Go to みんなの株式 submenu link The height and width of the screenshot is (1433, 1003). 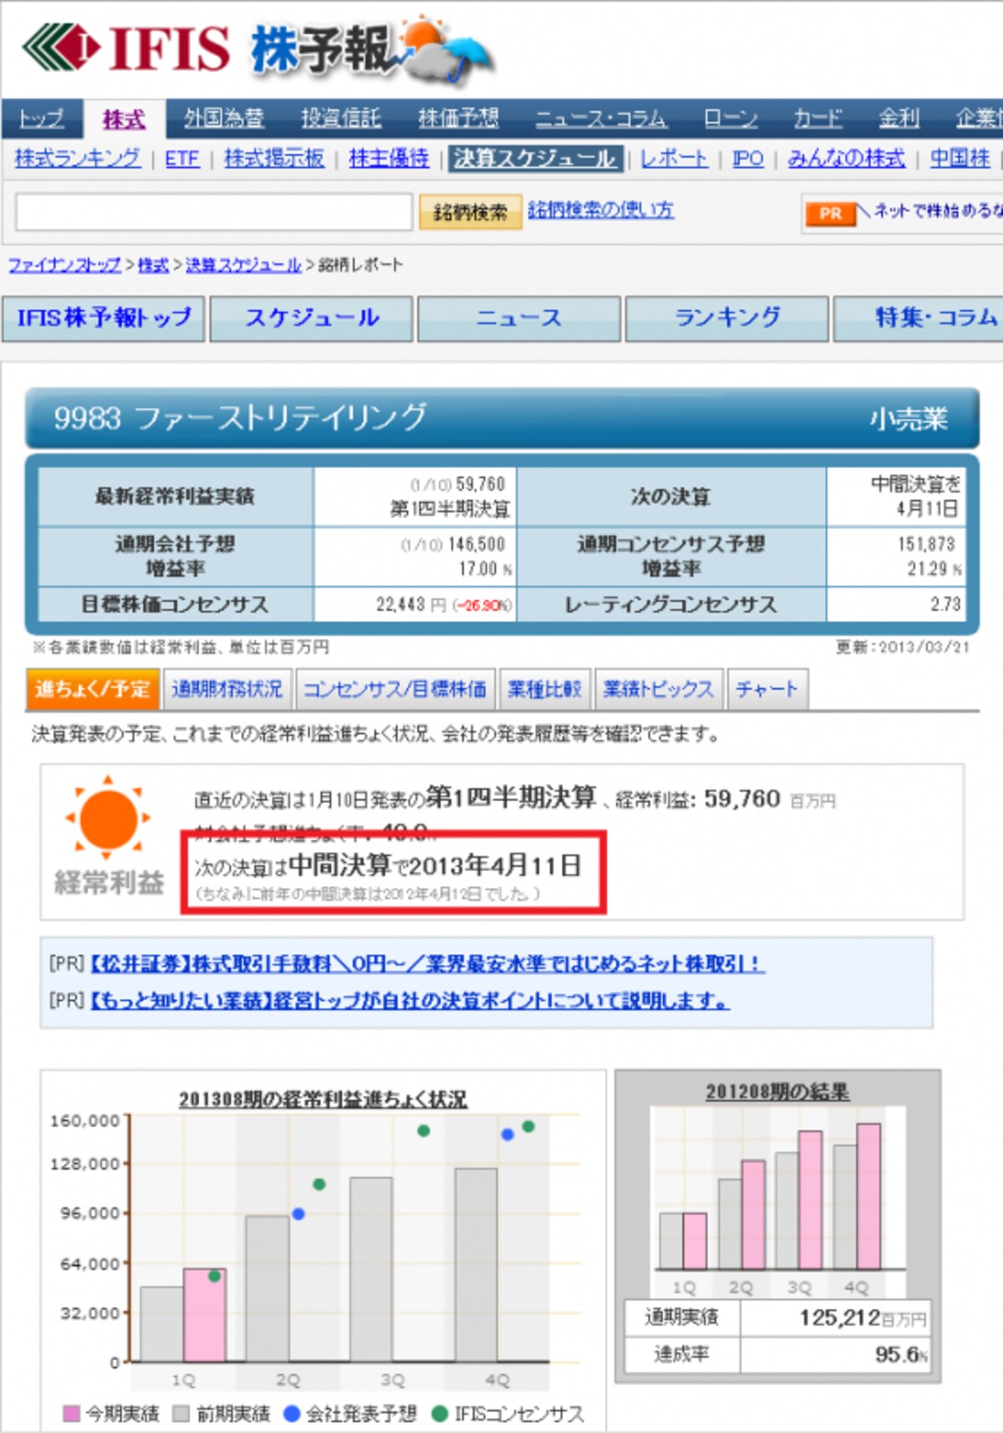(x=846, y=158)
